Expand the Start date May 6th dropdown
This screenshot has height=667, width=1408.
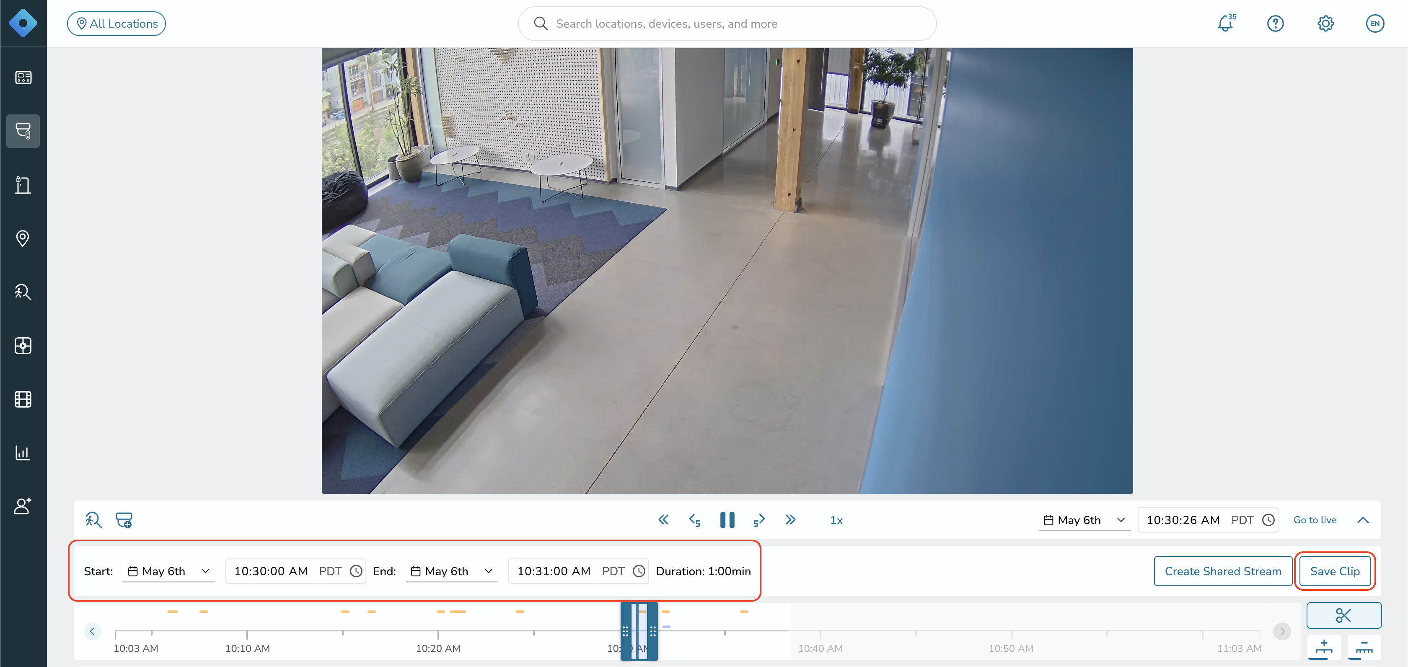[x=169, y=571]
